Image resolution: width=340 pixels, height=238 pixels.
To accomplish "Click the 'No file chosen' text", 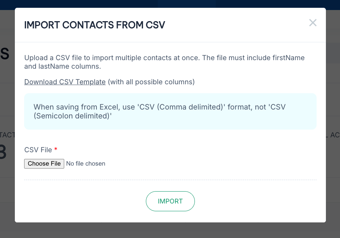I will click(x=86, y=164).
